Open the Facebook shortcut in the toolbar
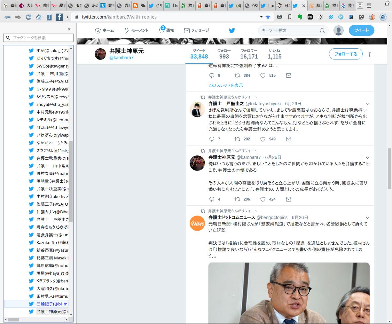The image size is (392, 324). [59, 17]
